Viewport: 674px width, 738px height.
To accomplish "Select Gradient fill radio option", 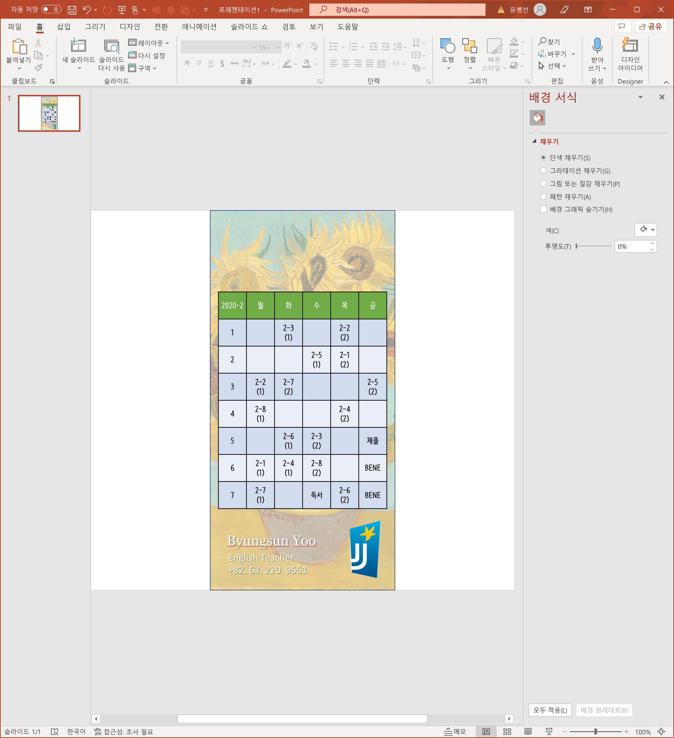I will click(543, 170).
